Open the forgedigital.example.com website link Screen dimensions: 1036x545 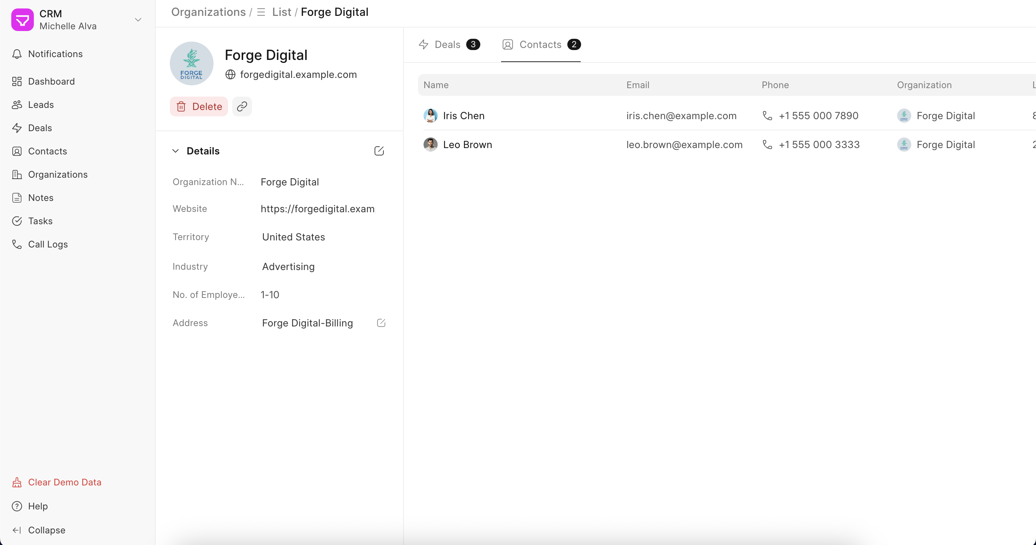tap(298, 74)
